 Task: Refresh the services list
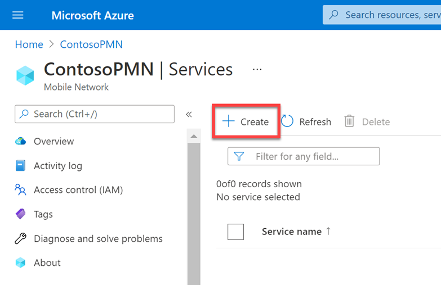point(306,121)
